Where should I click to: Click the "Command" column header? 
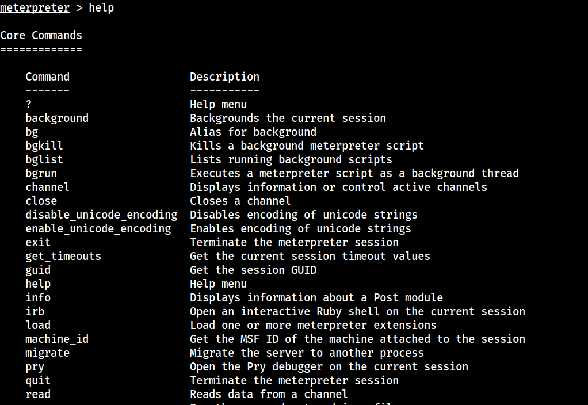[47, 77]
